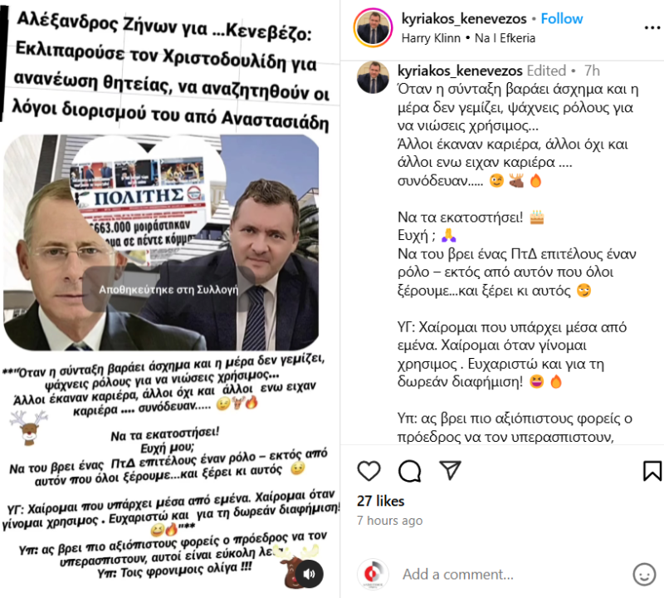View the 27 likes list
The width and height of the screenshot is (664, 598).
click(x=380, y=501)
